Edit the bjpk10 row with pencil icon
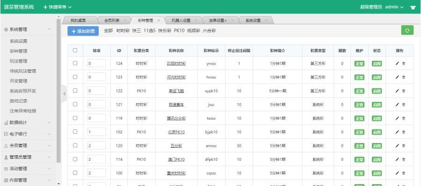Screen dimensions: 421x186 [397, 132]
